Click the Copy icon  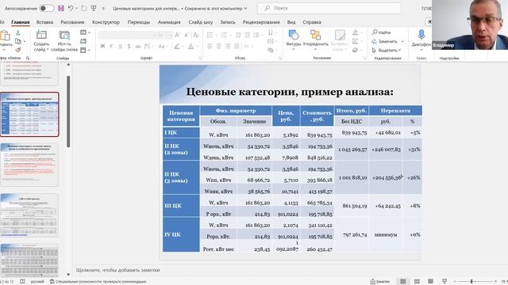18,41
